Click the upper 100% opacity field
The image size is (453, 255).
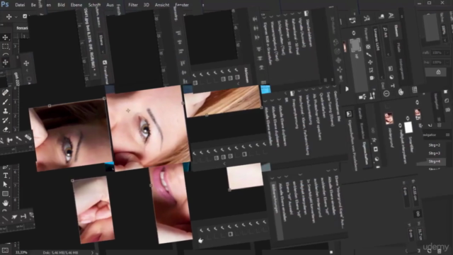point(437,52)
